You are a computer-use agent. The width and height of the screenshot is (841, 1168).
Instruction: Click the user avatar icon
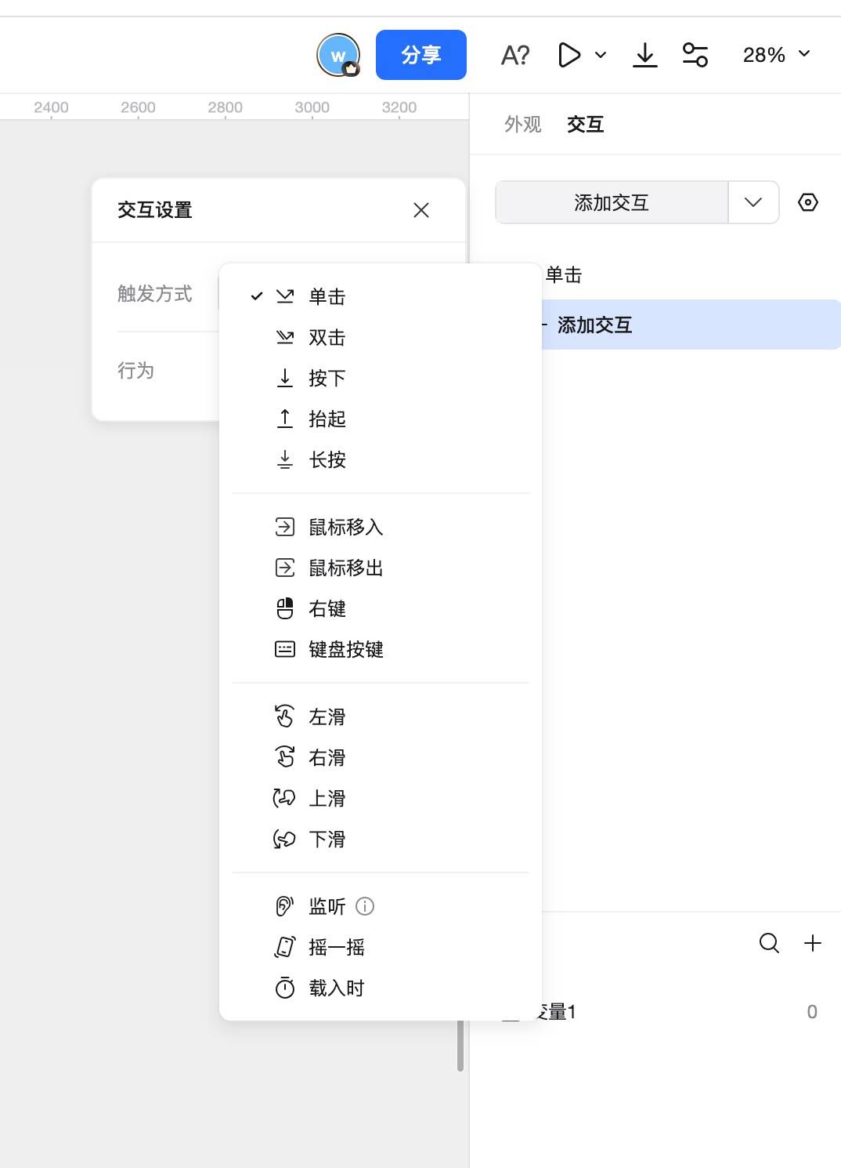pos(338,55)
